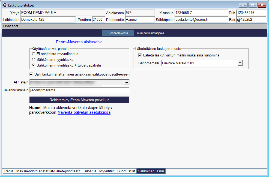Click the Lähiosoite field with Demokatu 123
This screenshot has width=269, height=177.
48,20
